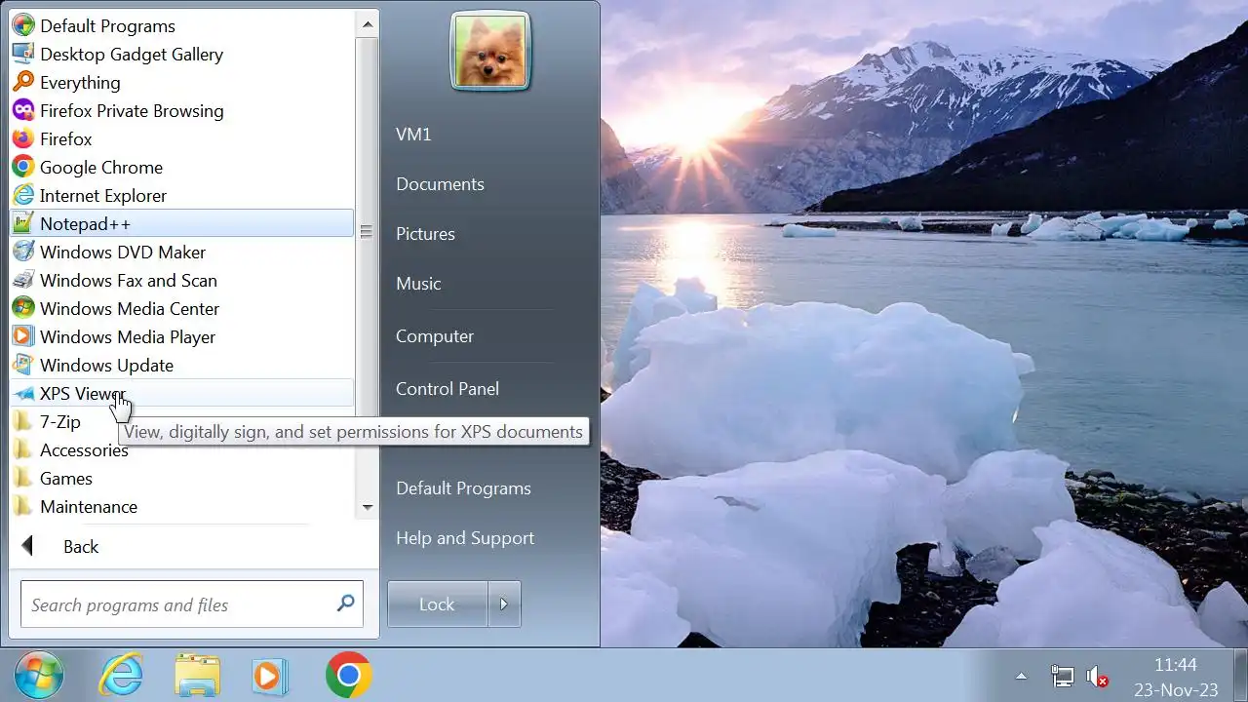The width and height of the screenshot is (1248, 702).
Task: Click the Pomeranian user account picture
Action: coord(490,51)
